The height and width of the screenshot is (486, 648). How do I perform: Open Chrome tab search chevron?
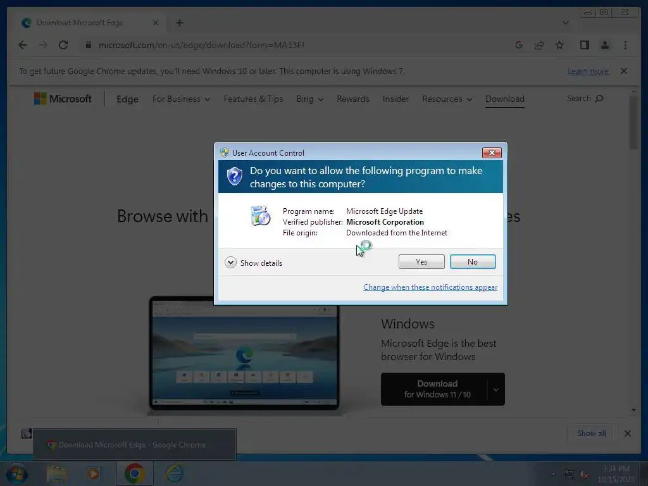tap(565, 23)
